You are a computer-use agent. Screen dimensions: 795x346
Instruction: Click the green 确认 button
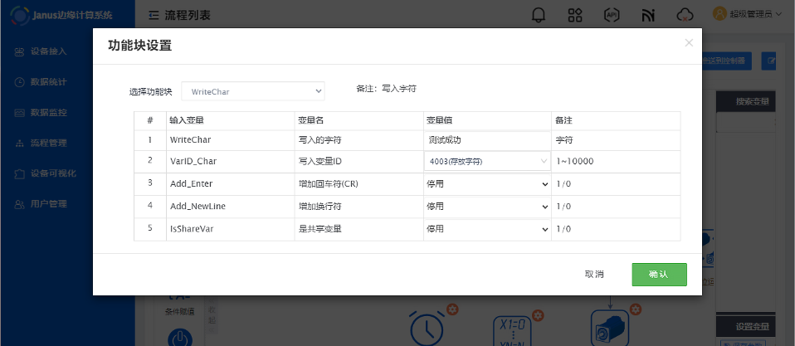[659, 275]
